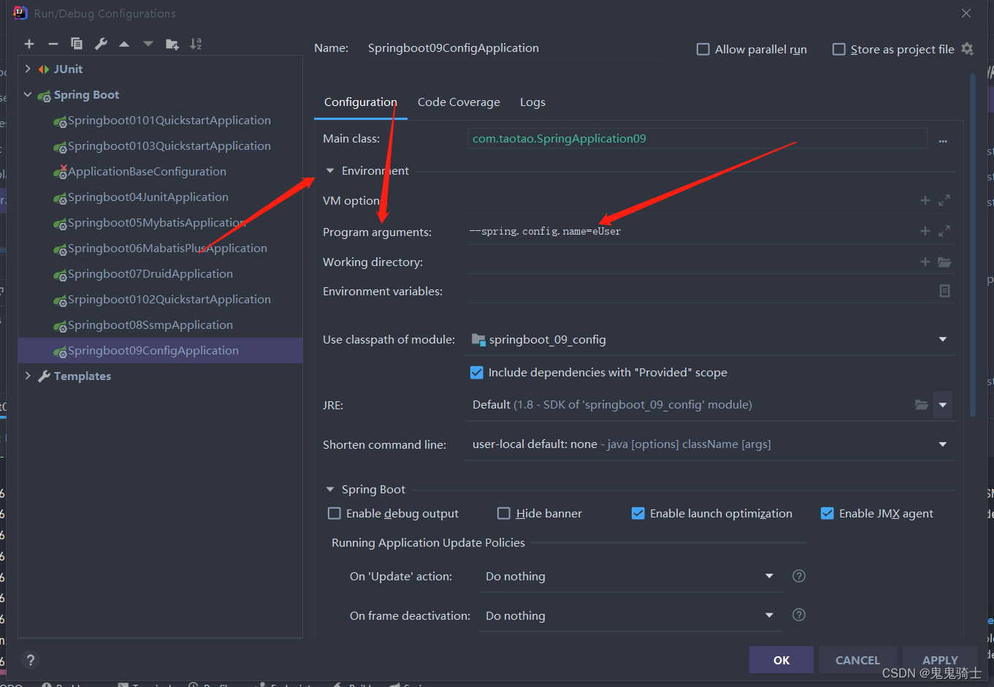Show help for On frame deactivation
Viewport: 994px width, 687px height.
point(799,615)
